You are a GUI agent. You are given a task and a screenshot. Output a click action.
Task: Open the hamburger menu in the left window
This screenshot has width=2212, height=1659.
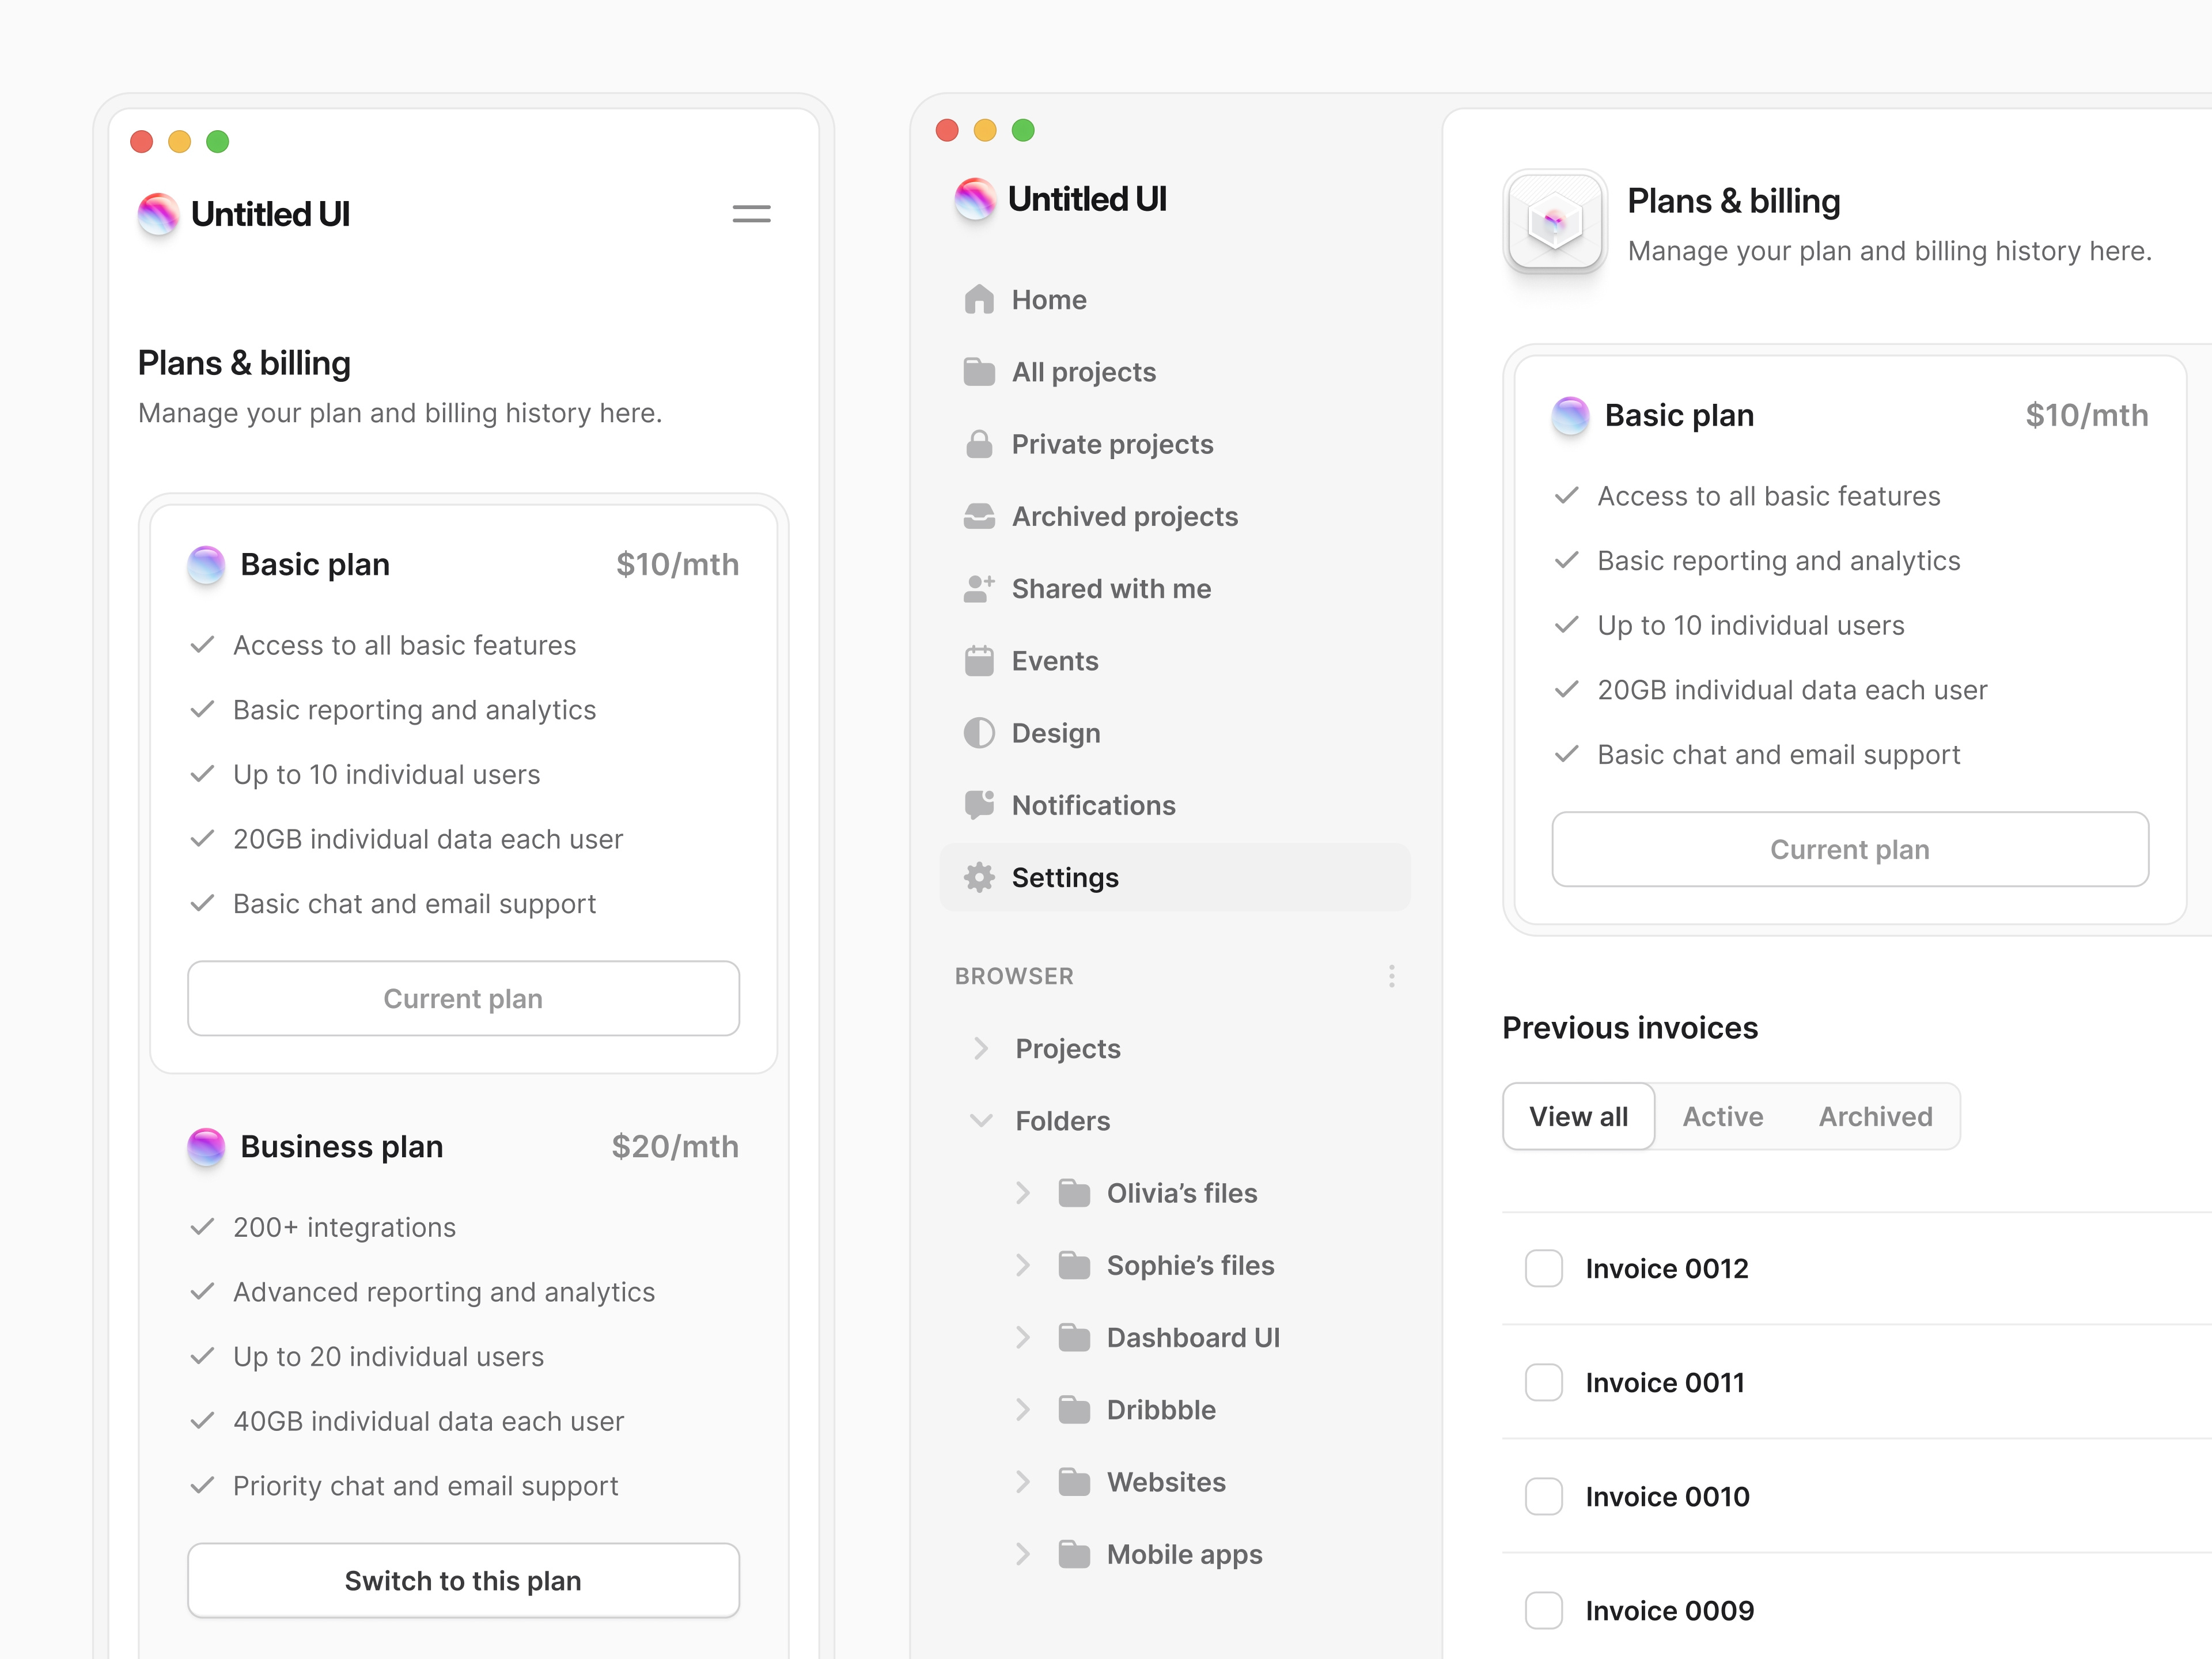tap(751, 213)
